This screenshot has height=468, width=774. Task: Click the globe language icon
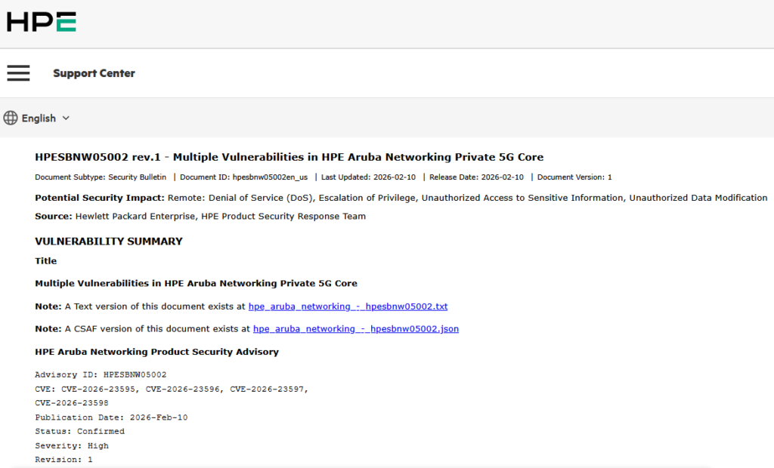[x=11, y=118]
